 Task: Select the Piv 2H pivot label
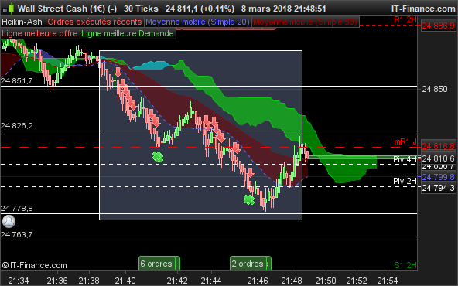pos(405,181)
